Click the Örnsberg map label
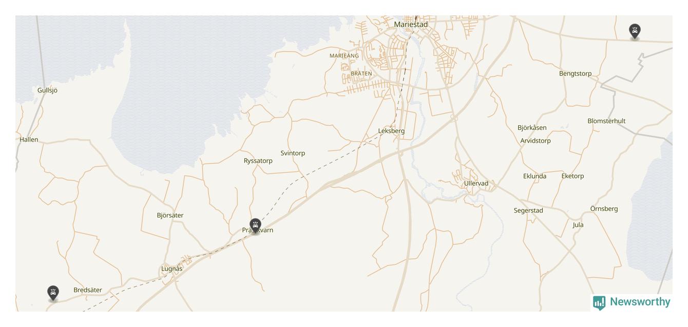 pyautogui.click(x=604, y=208)
